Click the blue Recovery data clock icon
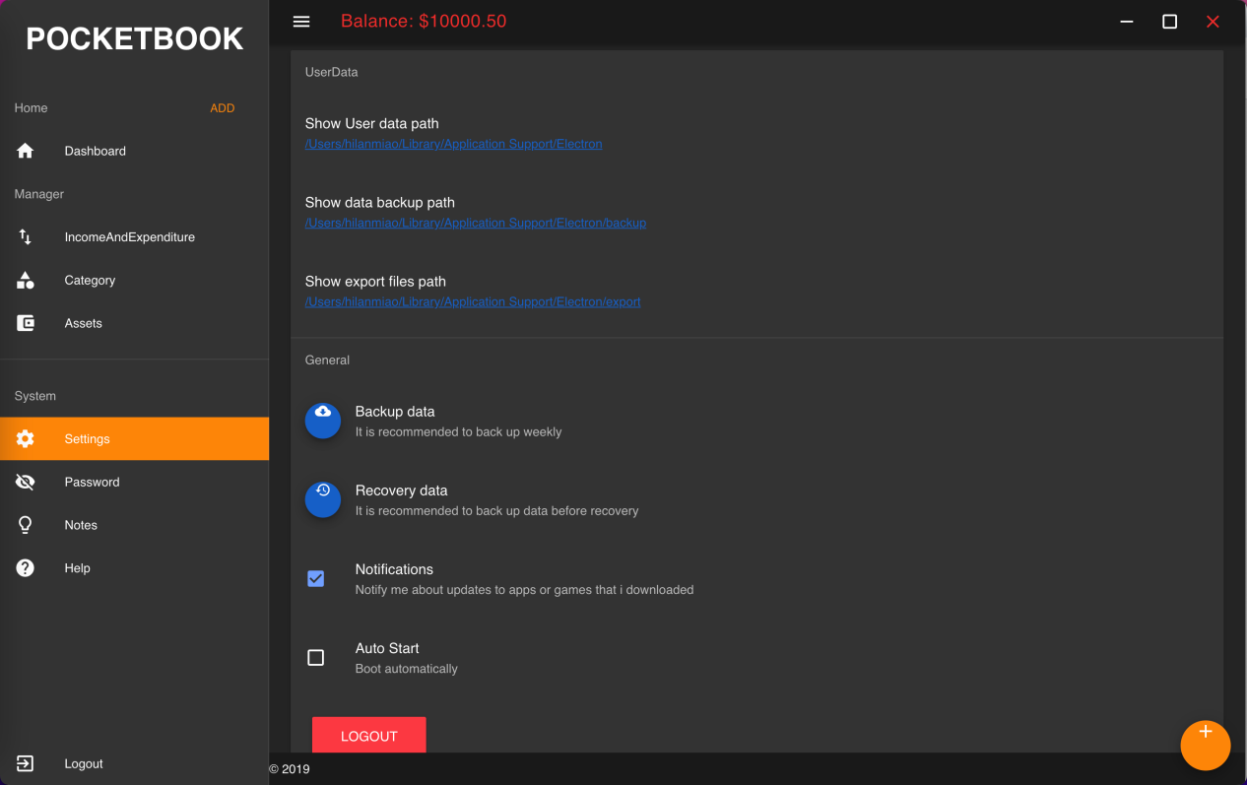 point(323,499)
